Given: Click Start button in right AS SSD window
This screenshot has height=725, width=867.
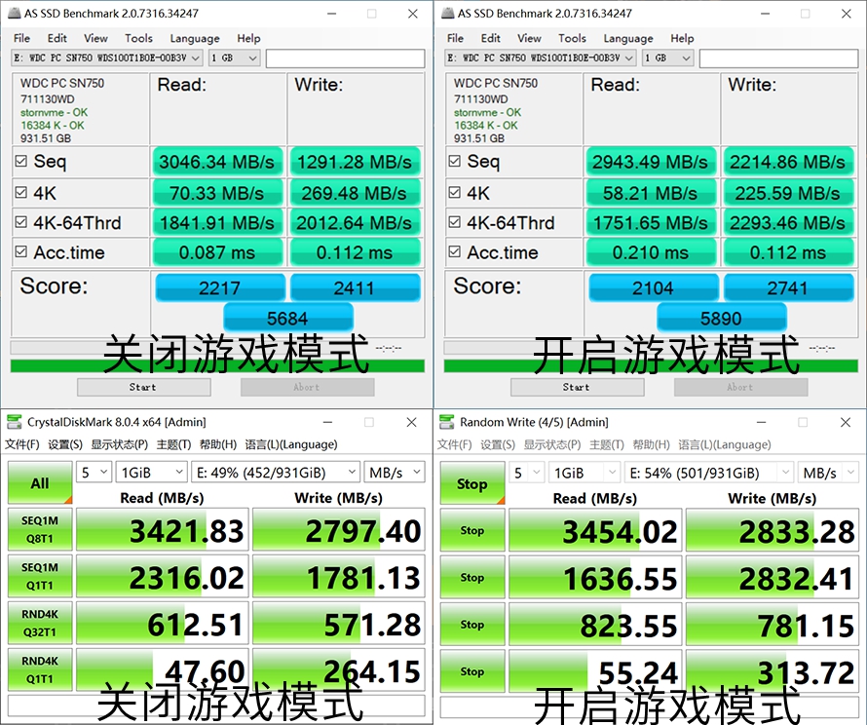Looking at the screenshot, I should (x=578, y=387).
